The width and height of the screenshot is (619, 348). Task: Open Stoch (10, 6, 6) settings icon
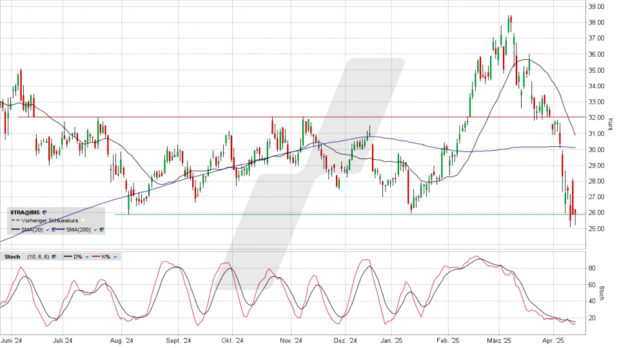(x=54, y=256)
